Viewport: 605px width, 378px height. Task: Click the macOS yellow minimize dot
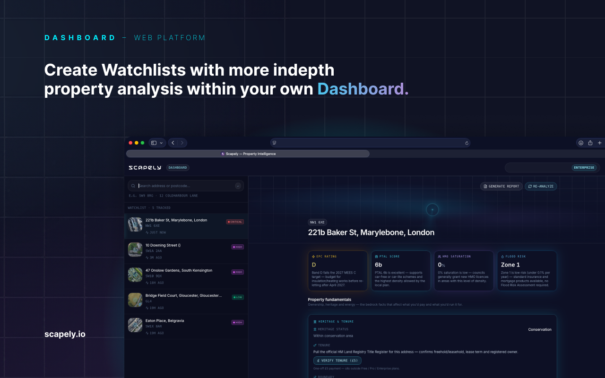137,143
